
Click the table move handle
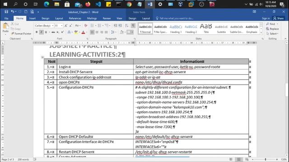(42, 57)
